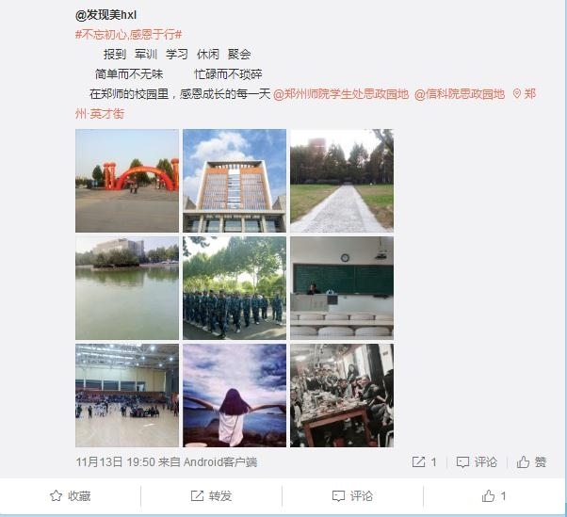Click the small 评论 comment bubble icon
Image resolution: width=567 pixels, height=517 pixels.
tap(462, 462)
